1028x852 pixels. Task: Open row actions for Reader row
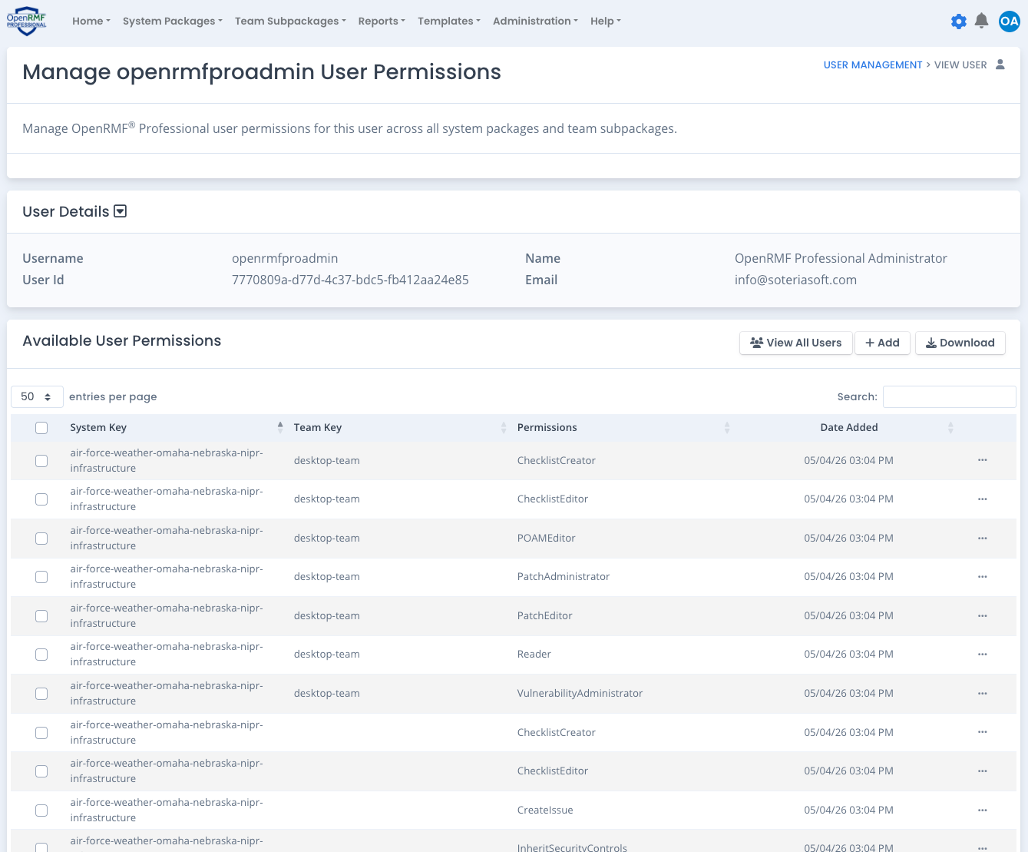point(982,654)
